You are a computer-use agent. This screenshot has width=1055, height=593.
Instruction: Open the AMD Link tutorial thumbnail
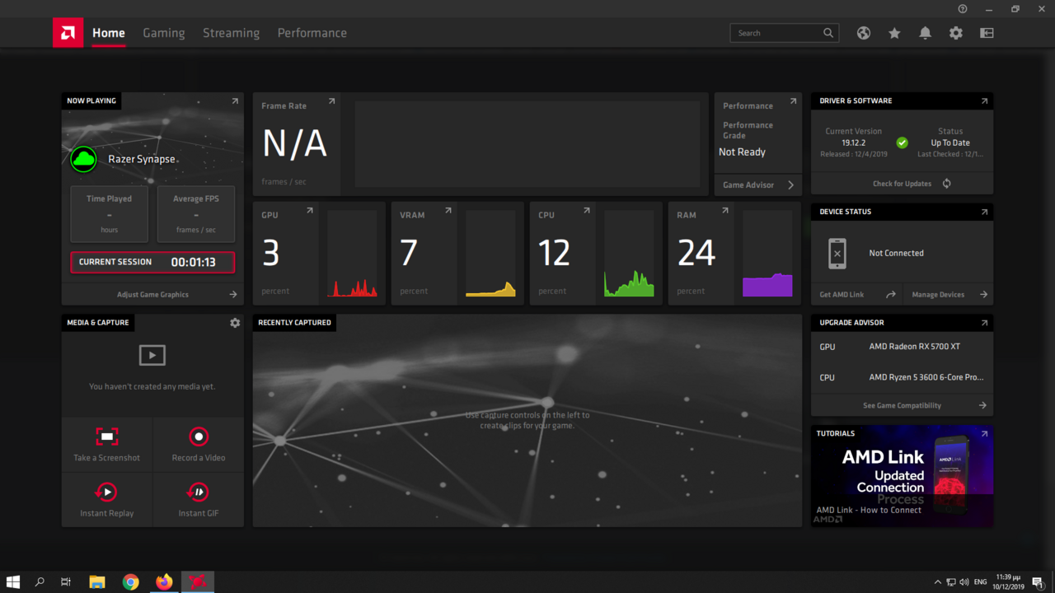(x=902, y=476)
